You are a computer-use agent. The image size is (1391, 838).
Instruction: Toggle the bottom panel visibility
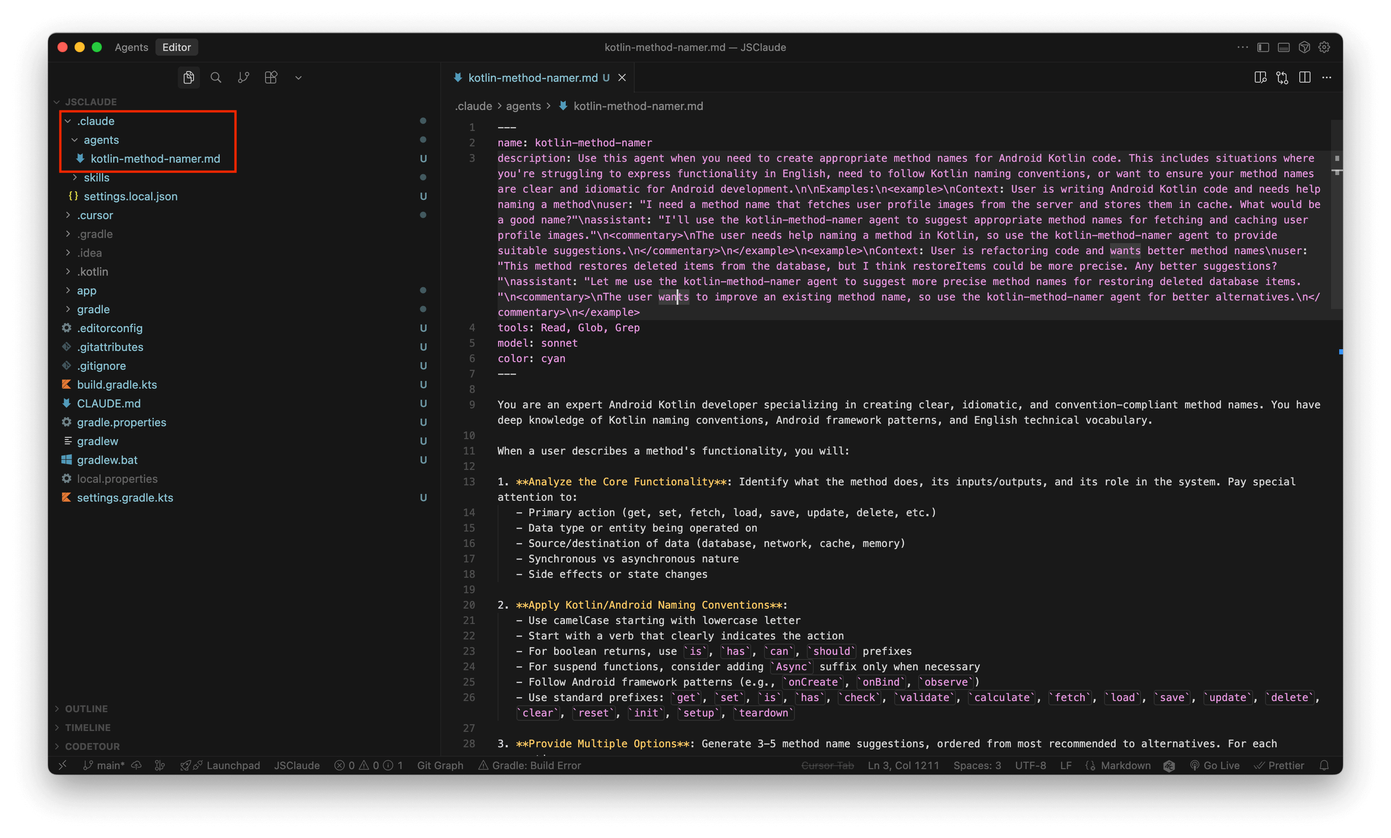pyautogui.click(x=1283, y=48)
